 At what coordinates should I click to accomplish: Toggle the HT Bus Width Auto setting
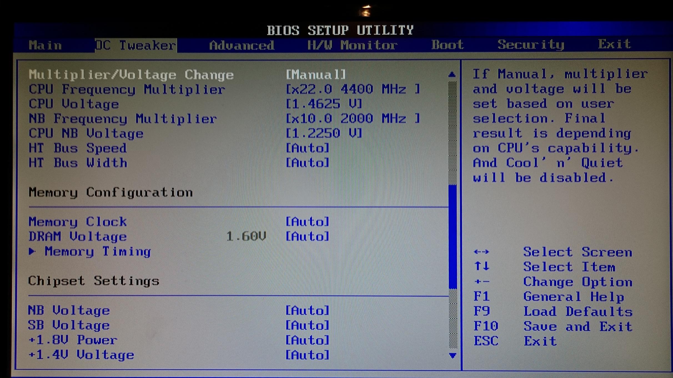point(307,163)
